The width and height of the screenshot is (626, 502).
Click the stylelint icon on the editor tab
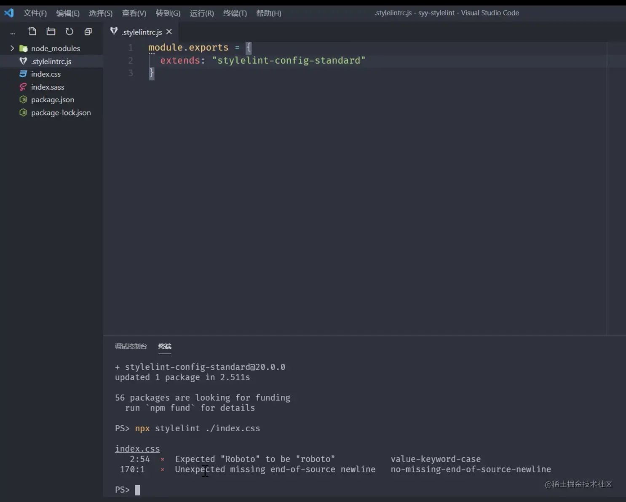[x=114, y=31]
